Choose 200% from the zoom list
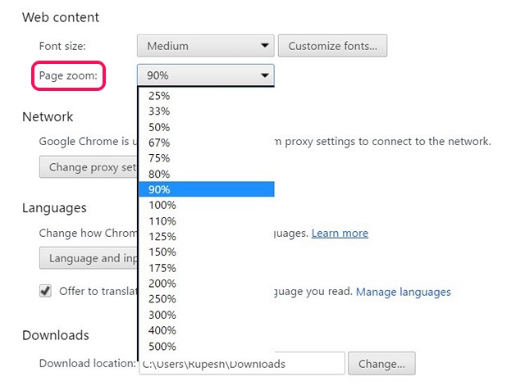This screenshot has height=386, width=525. point(206,284)
